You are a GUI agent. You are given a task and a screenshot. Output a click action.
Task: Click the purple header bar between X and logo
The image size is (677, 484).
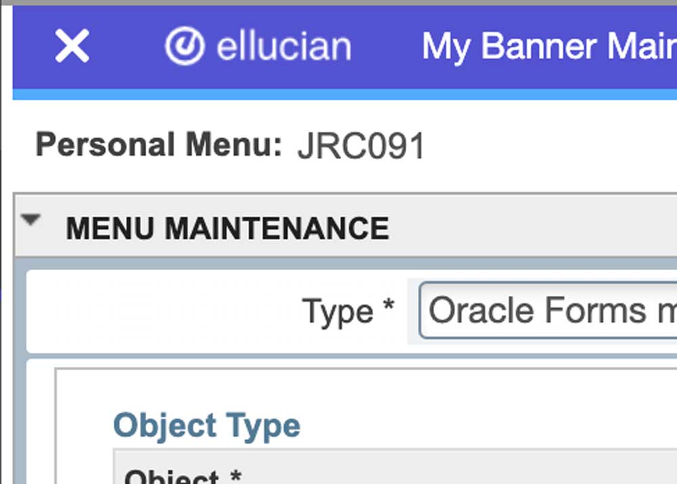[127, 47]
